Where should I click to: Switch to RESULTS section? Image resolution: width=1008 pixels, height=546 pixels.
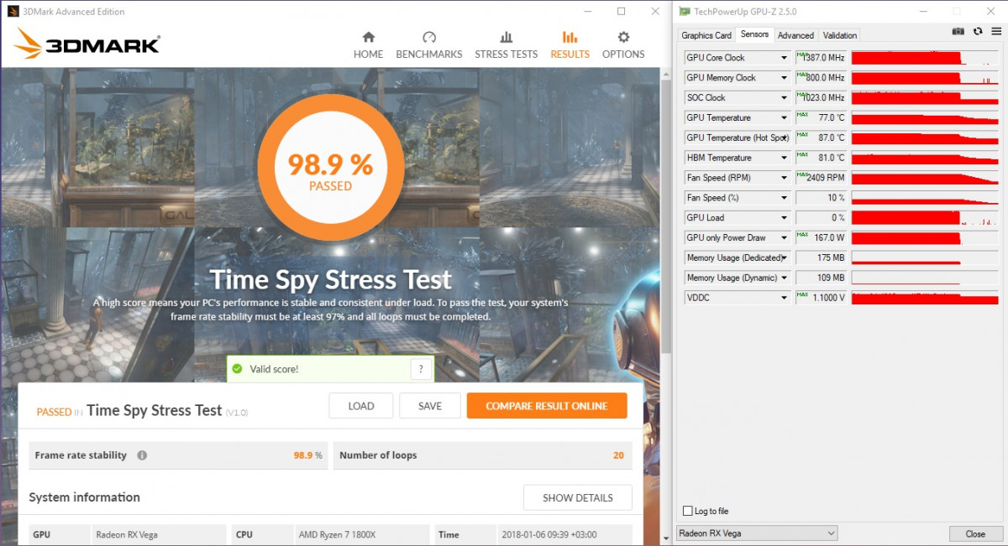[x=570, y=45]
